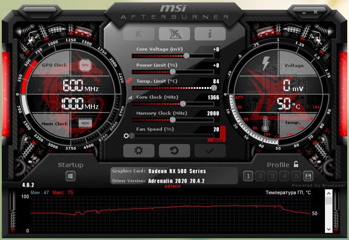Click the Макс : 75 label
The height and width of the screenshot is (240, 349).
(63, 193)
